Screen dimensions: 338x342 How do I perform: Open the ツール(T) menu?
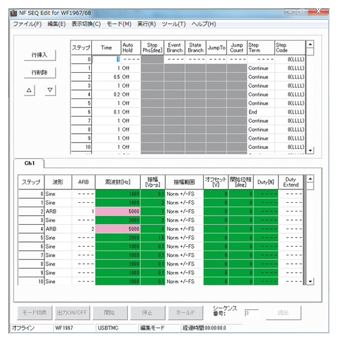click(173, 24)
